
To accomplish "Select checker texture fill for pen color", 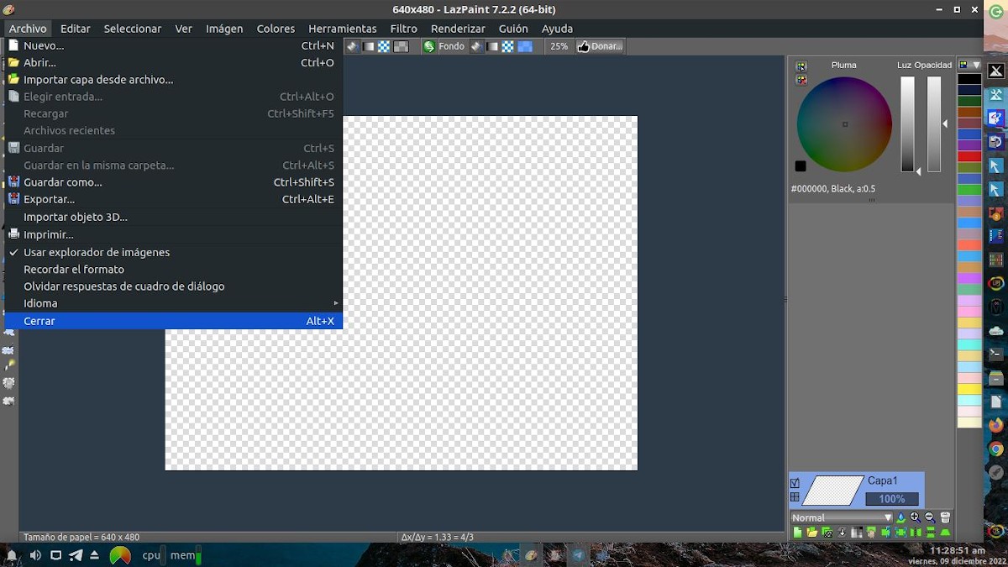I will point(384,46).
